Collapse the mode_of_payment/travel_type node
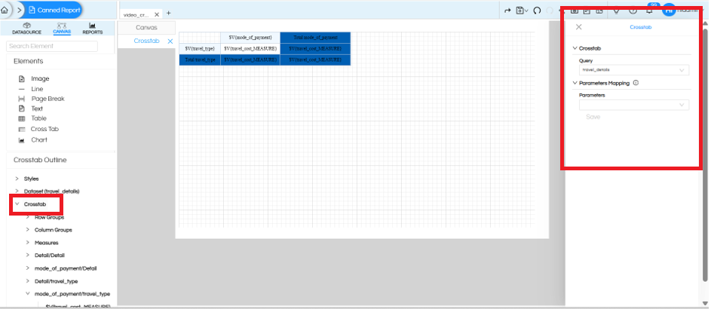Viewport: 711px width, 309px height. [x=28, y=294]
